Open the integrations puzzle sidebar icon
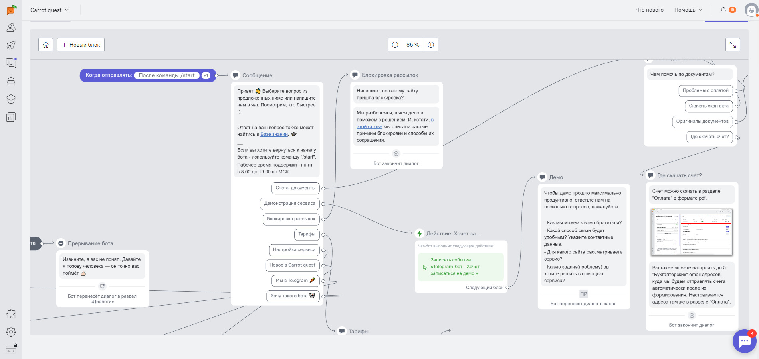759x359 pixels. pyautogui.click(x=11, y=314)
